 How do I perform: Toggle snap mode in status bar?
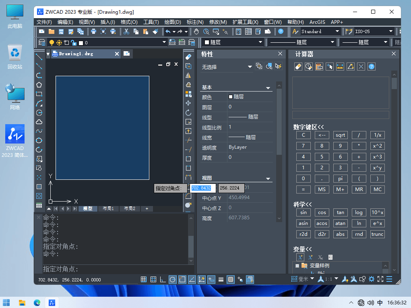pyautogui.click(x=143, y=279)
